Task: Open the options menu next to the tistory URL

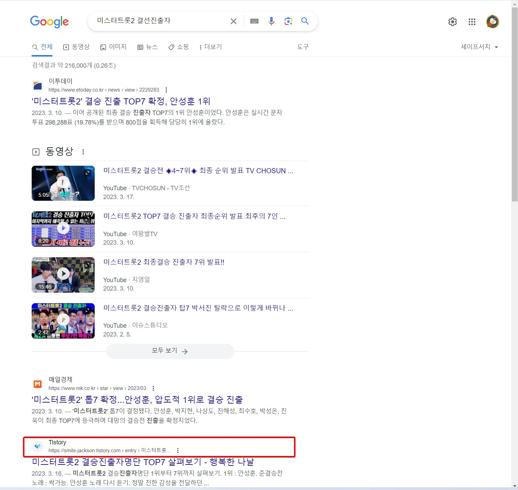Action: (x=178, y=451)
